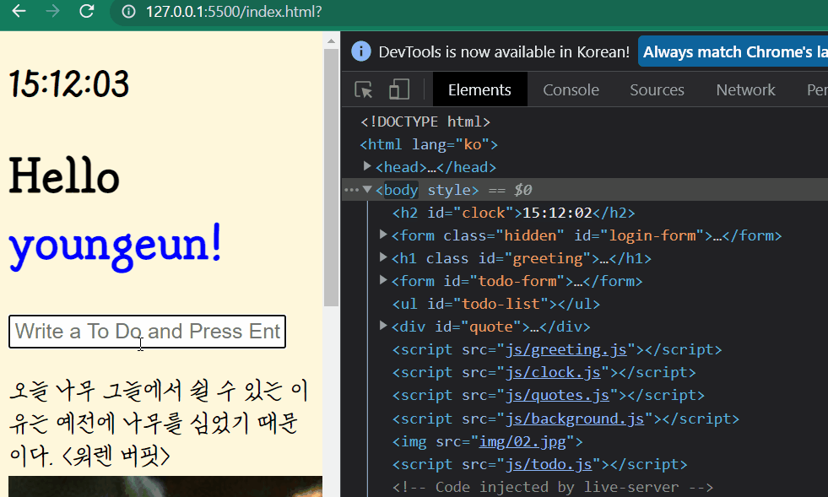Click the Write a To Do input field
The image size is (828, 497).
(147, 332)
